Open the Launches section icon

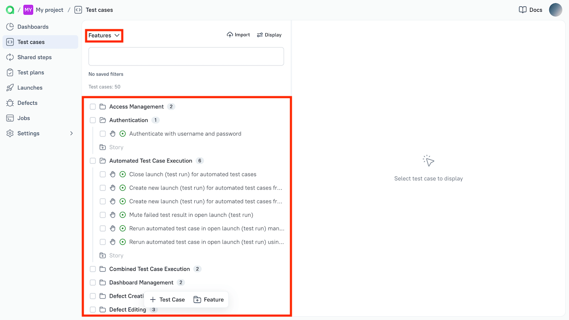9,87
